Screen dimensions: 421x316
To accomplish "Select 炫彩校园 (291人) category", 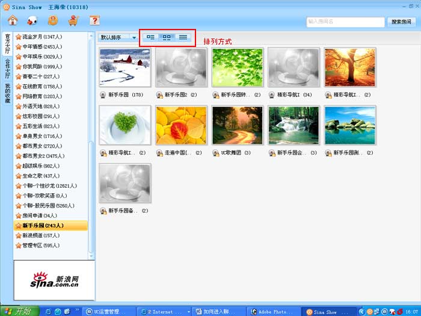I will pyautogui.click(x=51, y=116).
